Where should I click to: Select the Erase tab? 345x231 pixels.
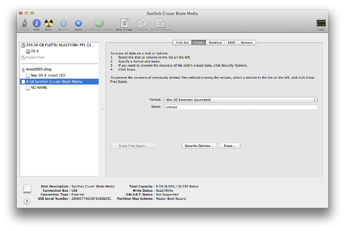coord(199,43)
